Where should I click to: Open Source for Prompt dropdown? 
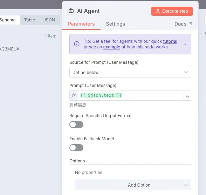coord(130,72)
